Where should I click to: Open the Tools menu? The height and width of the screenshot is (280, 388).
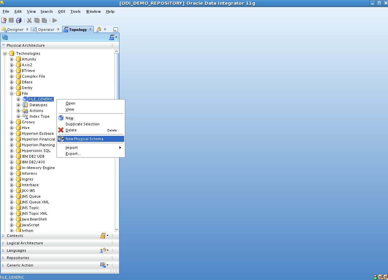(75, 11)
